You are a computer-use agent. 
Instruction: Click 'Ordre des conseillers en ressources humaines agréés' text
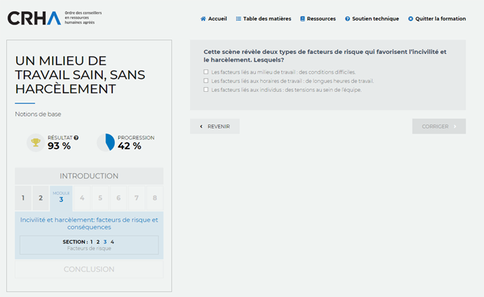(x=83, y=17)
